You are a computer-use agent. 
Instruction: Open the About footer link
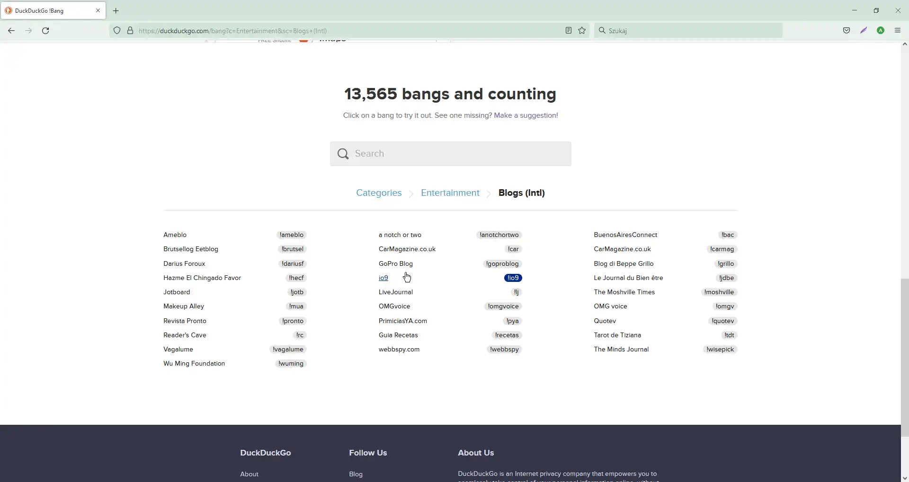250,474
